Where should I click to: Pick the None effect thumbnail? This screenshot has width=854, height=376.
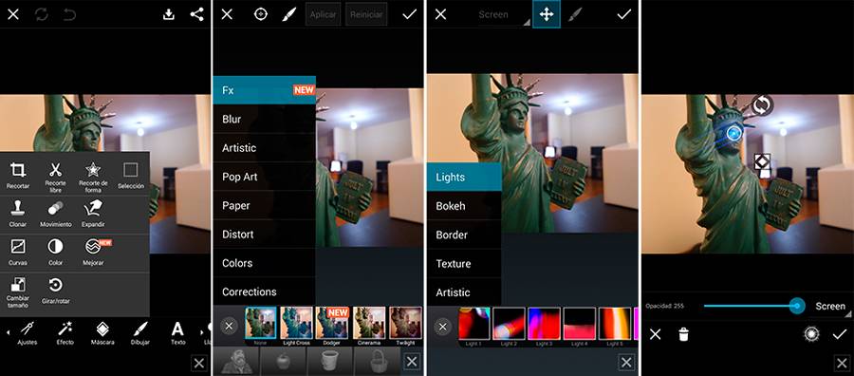(261, 326)
